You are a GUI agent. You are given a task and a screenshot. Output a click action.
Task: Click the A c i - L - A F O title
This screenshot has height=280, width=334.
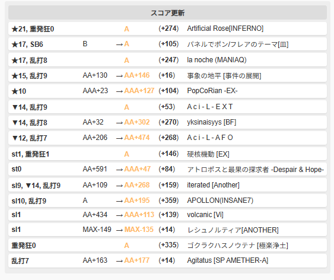tap(210, 138)
